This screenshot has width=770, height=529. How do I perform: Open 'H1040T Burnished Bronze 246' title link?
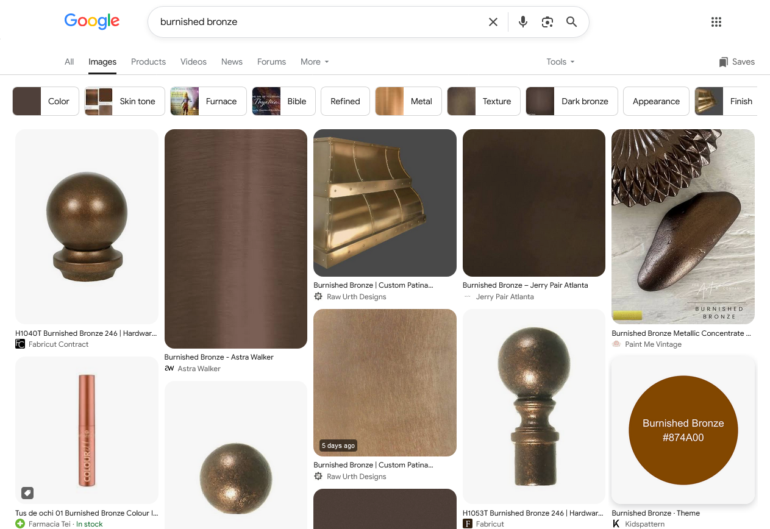(x=86, y=333)
